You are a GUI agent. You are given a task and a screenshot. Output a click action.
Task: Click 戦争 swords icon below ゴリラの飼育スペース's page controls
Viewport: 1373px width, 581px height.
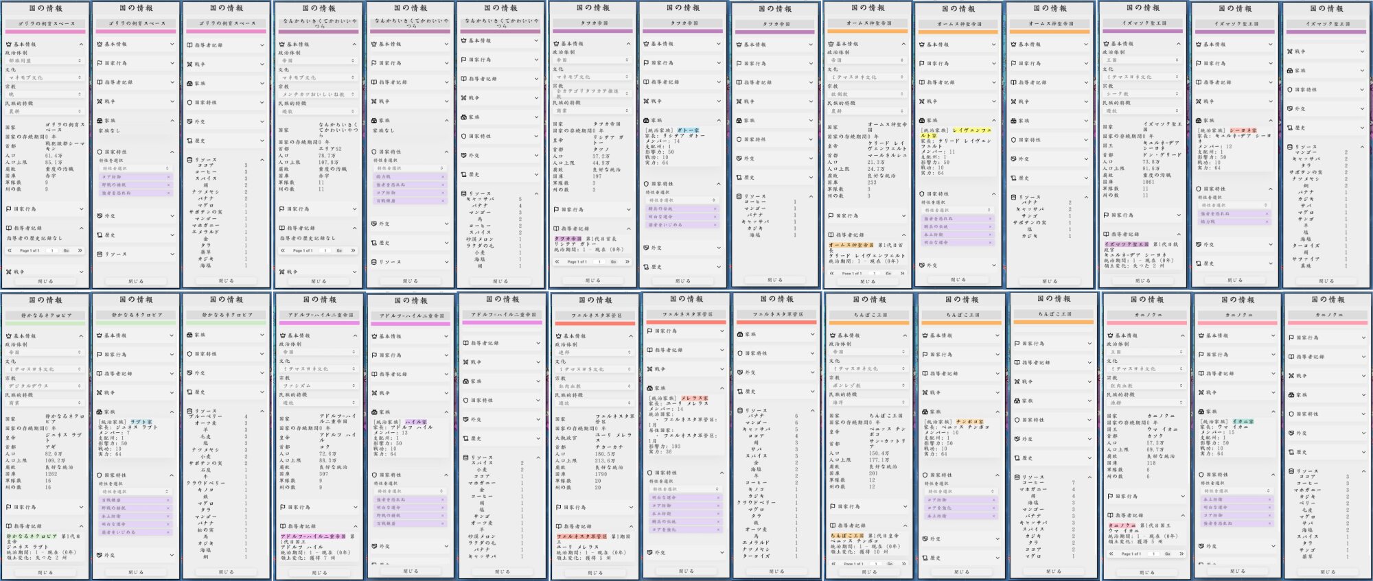click(x=9, y=272)
